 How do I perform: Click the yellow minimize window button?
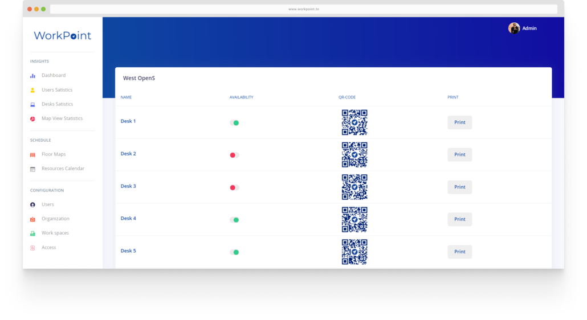click(36, 9)
